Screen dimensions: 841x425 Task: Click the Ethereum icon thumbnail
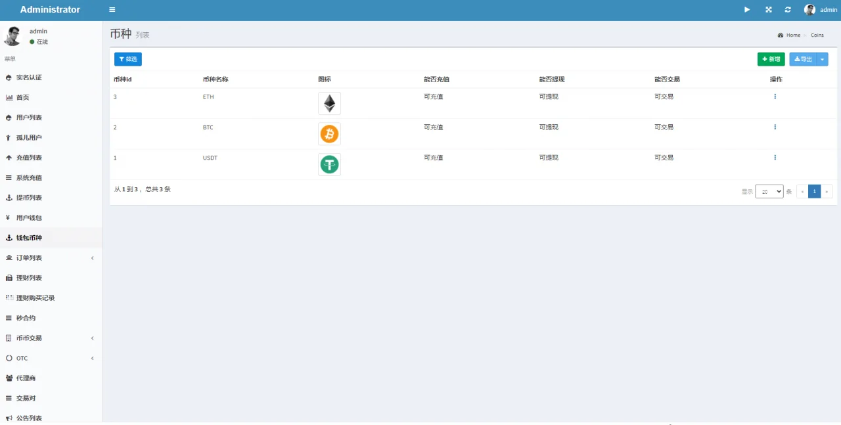329,104
